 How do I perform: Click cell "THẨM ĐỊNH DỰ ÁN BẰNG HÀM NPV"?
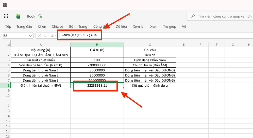tap(41, 55)
